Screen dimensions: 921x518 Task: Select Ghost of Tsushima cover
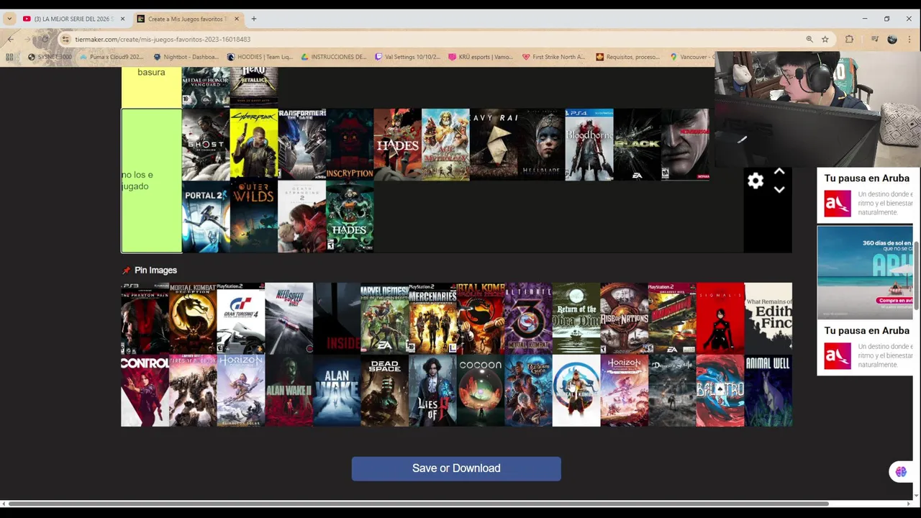(x=206, y=145)
